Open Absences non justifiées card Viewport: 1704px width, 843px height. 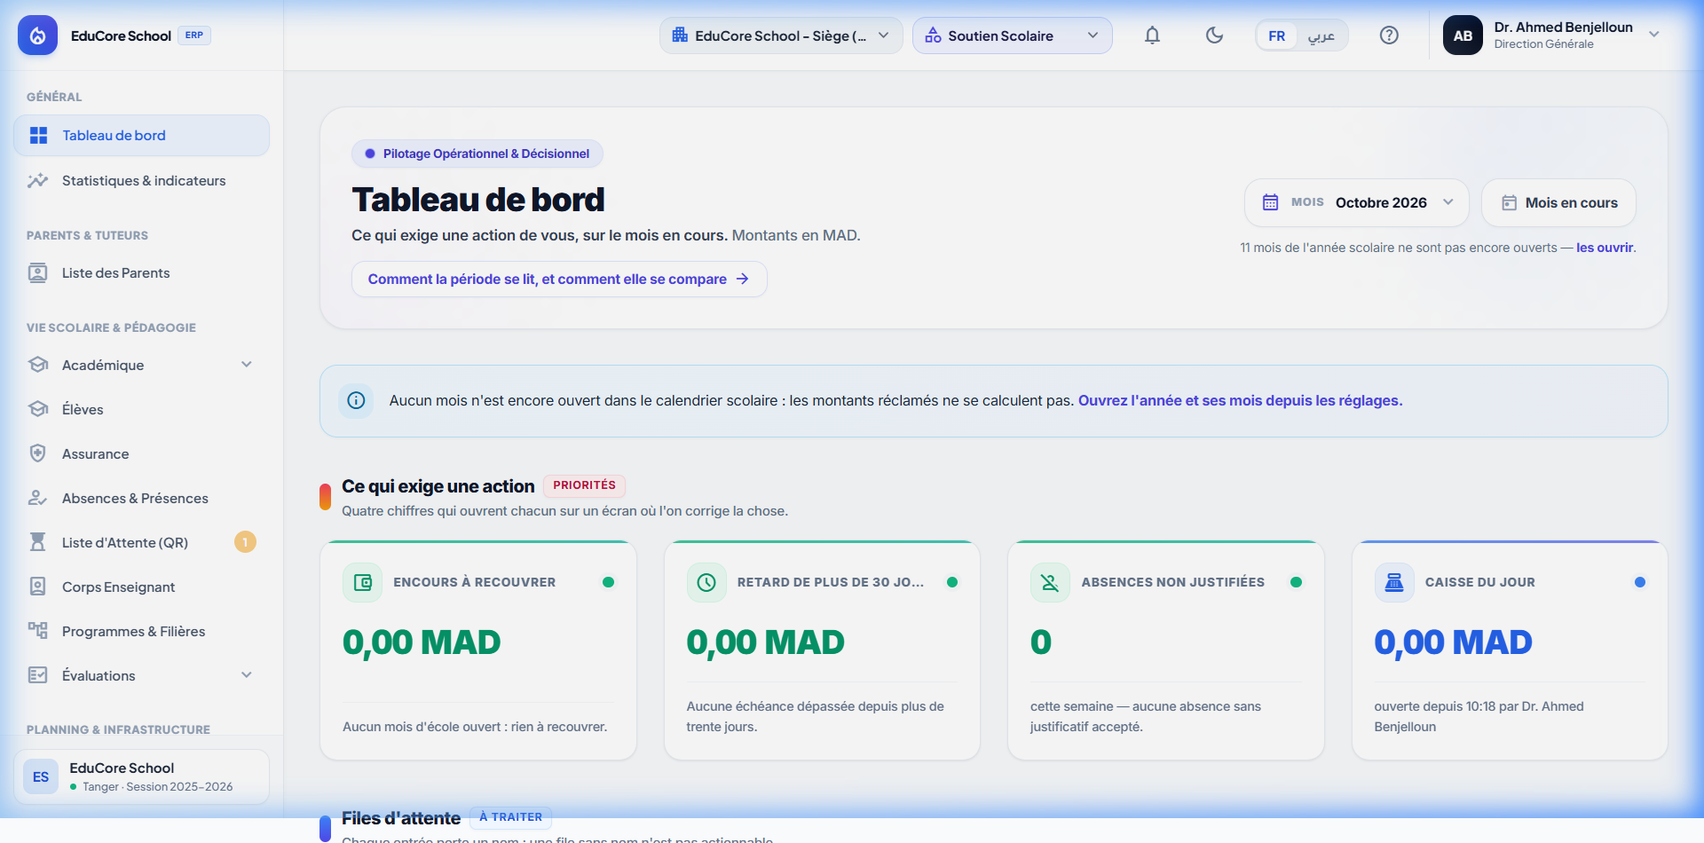point(1166,650)
